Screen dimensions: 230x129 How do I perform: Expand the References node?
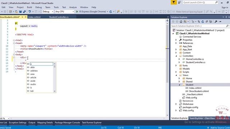coord(176,43)
